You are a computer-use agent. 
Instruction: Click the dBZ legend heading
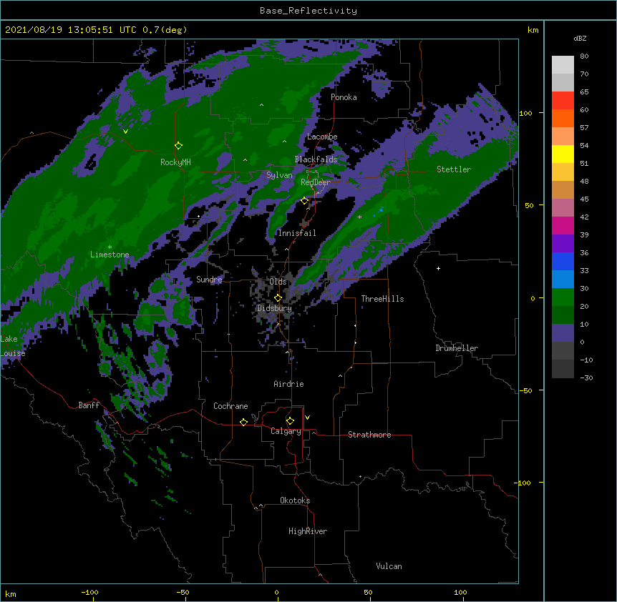coord(580,39)
